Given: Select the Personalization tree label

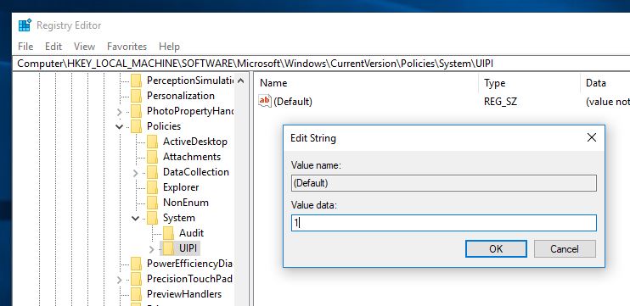Looking at the screenshot, I should (181, 96).
